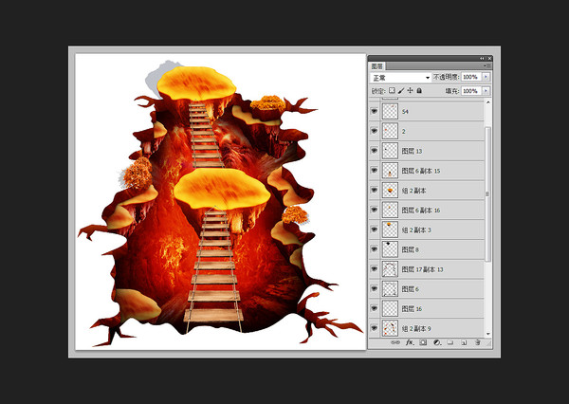The height and width of the screenshot is (404, 569).
Task: Click the layer list scroll down arrow
Action: click(488, 334)
